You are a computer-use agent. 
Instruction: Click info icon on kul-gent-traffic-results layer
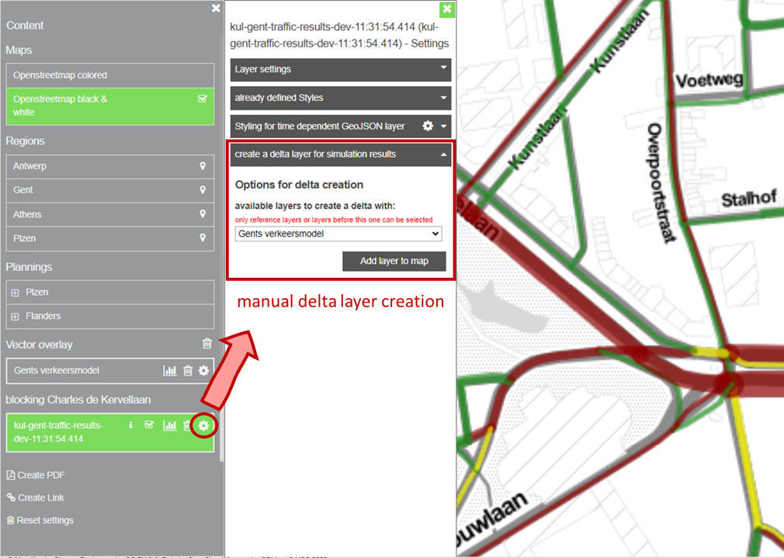[130, 425]
